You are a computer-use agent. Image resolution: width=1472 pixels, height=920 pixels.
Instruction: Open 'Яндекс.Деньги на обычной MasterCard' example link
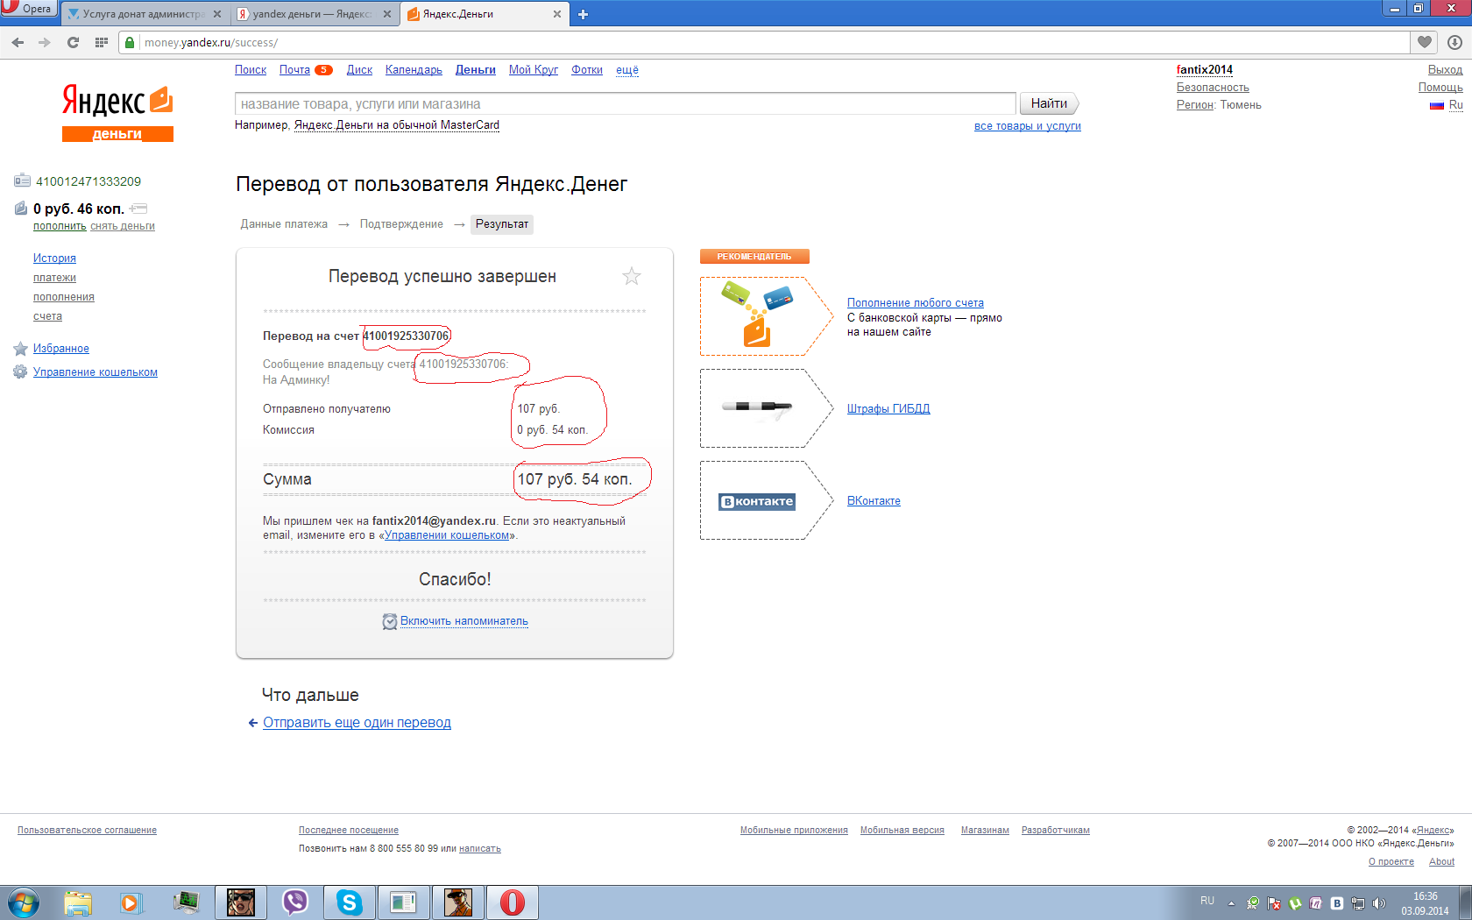pos(397,125)
